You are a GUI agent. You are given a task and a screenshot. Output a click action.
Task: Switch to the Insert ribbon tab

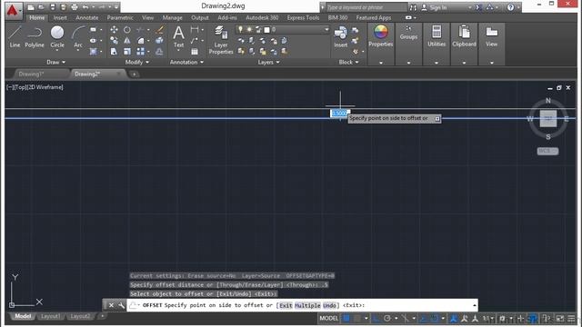click(60, 17)
